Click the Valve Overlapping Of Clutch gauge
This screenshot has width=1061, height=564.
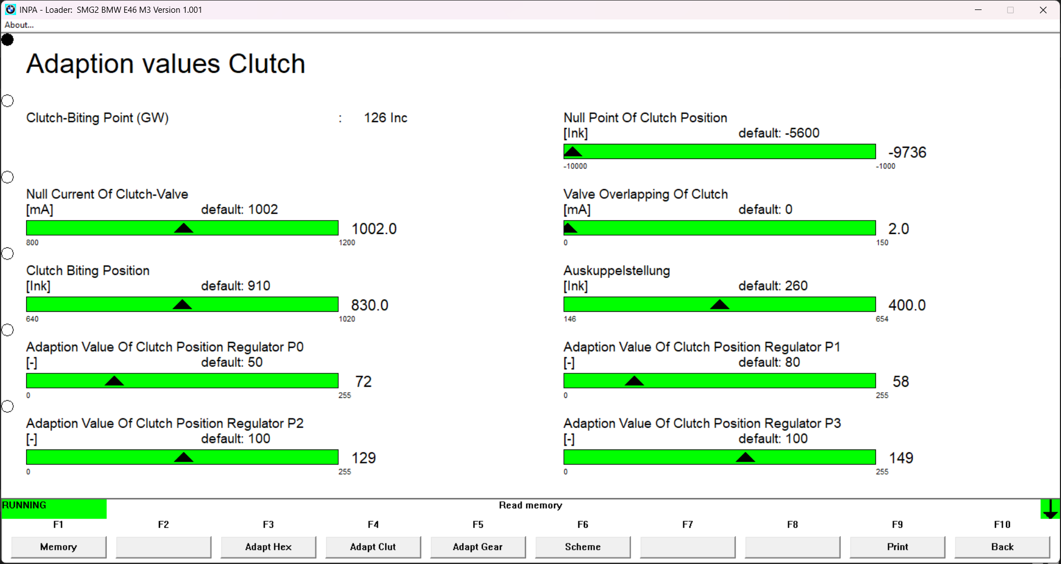(x=719, y=228)
